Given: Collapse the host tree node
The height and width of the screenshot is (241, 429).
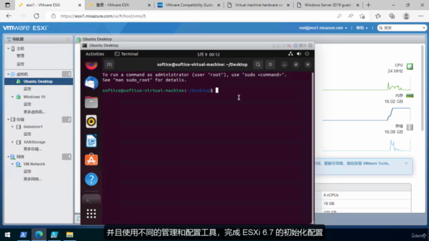Looking at the screenshot, I should click(x=8, y=49).
